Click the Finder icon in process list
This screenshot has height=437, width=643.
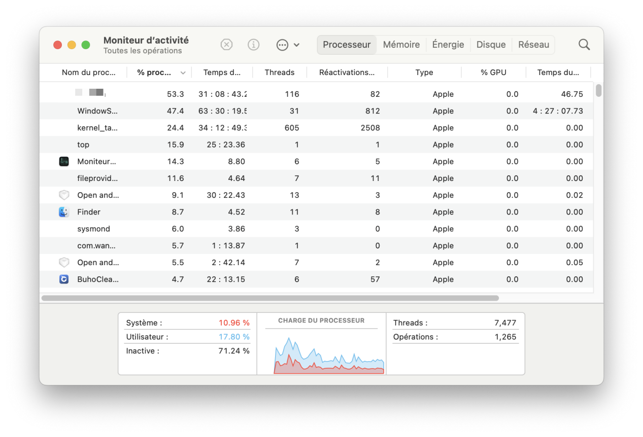tap(63, 212)
